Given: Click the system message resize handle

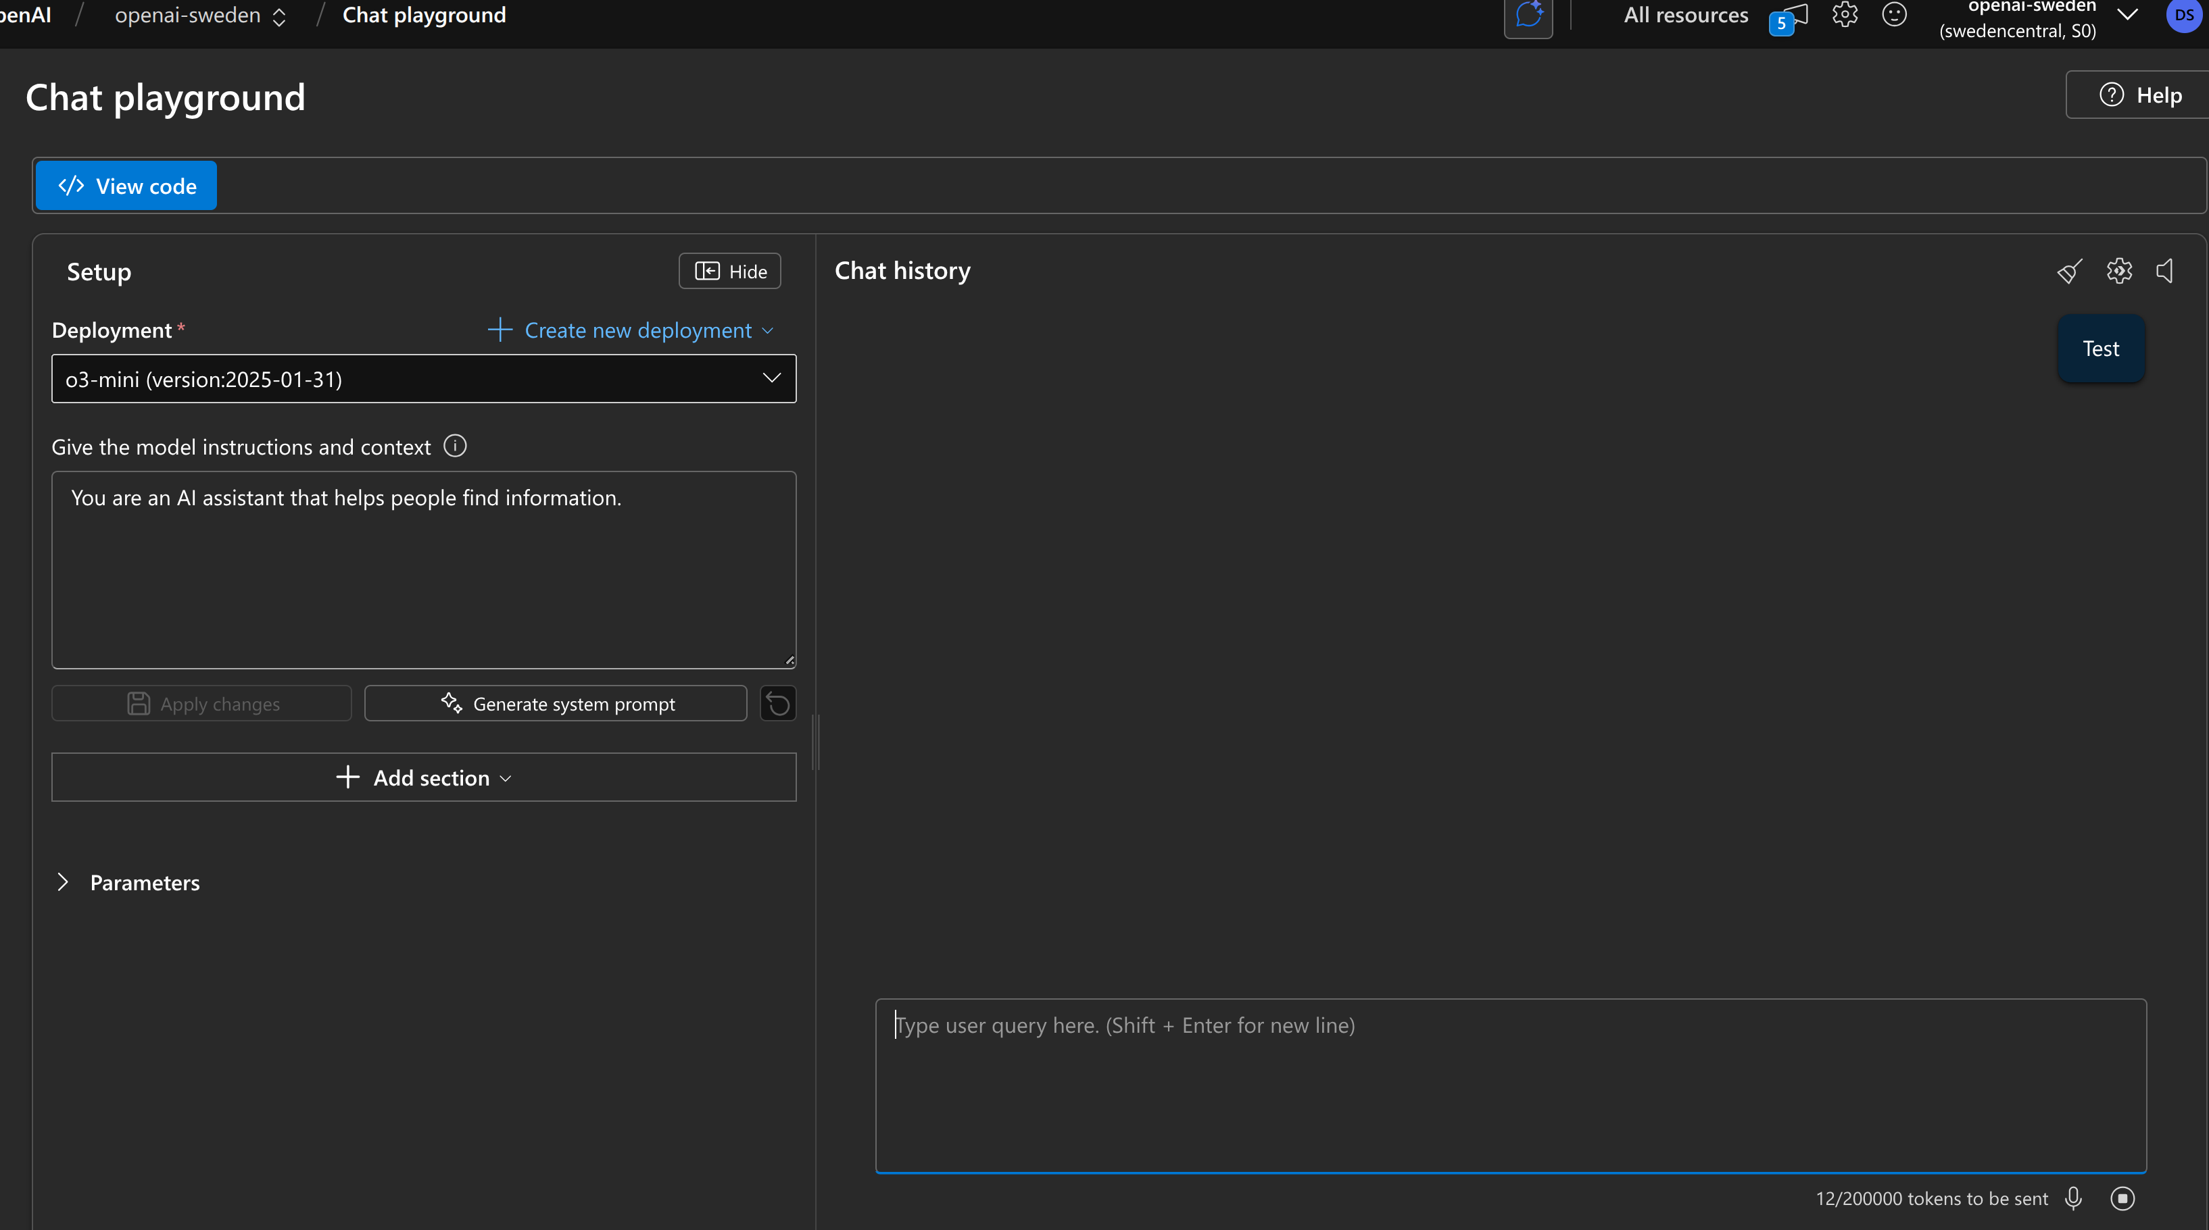Looking at the screenshot, I should [790, 661].
